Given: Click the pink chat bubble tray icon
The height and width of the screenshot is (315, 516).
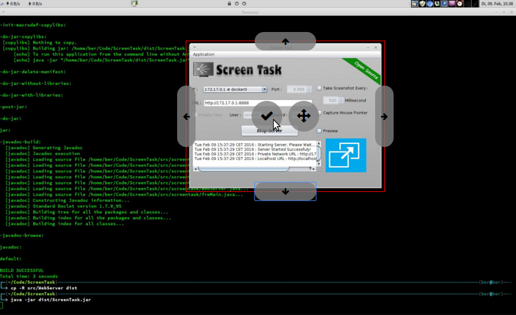Looking at the screenshot, I should (452, 4).
